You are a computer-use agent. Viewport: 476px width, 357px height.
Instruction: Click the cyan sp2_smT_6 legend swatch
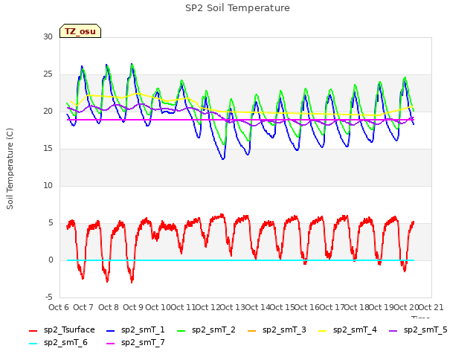pyautogui.click(x=33, y=344)
